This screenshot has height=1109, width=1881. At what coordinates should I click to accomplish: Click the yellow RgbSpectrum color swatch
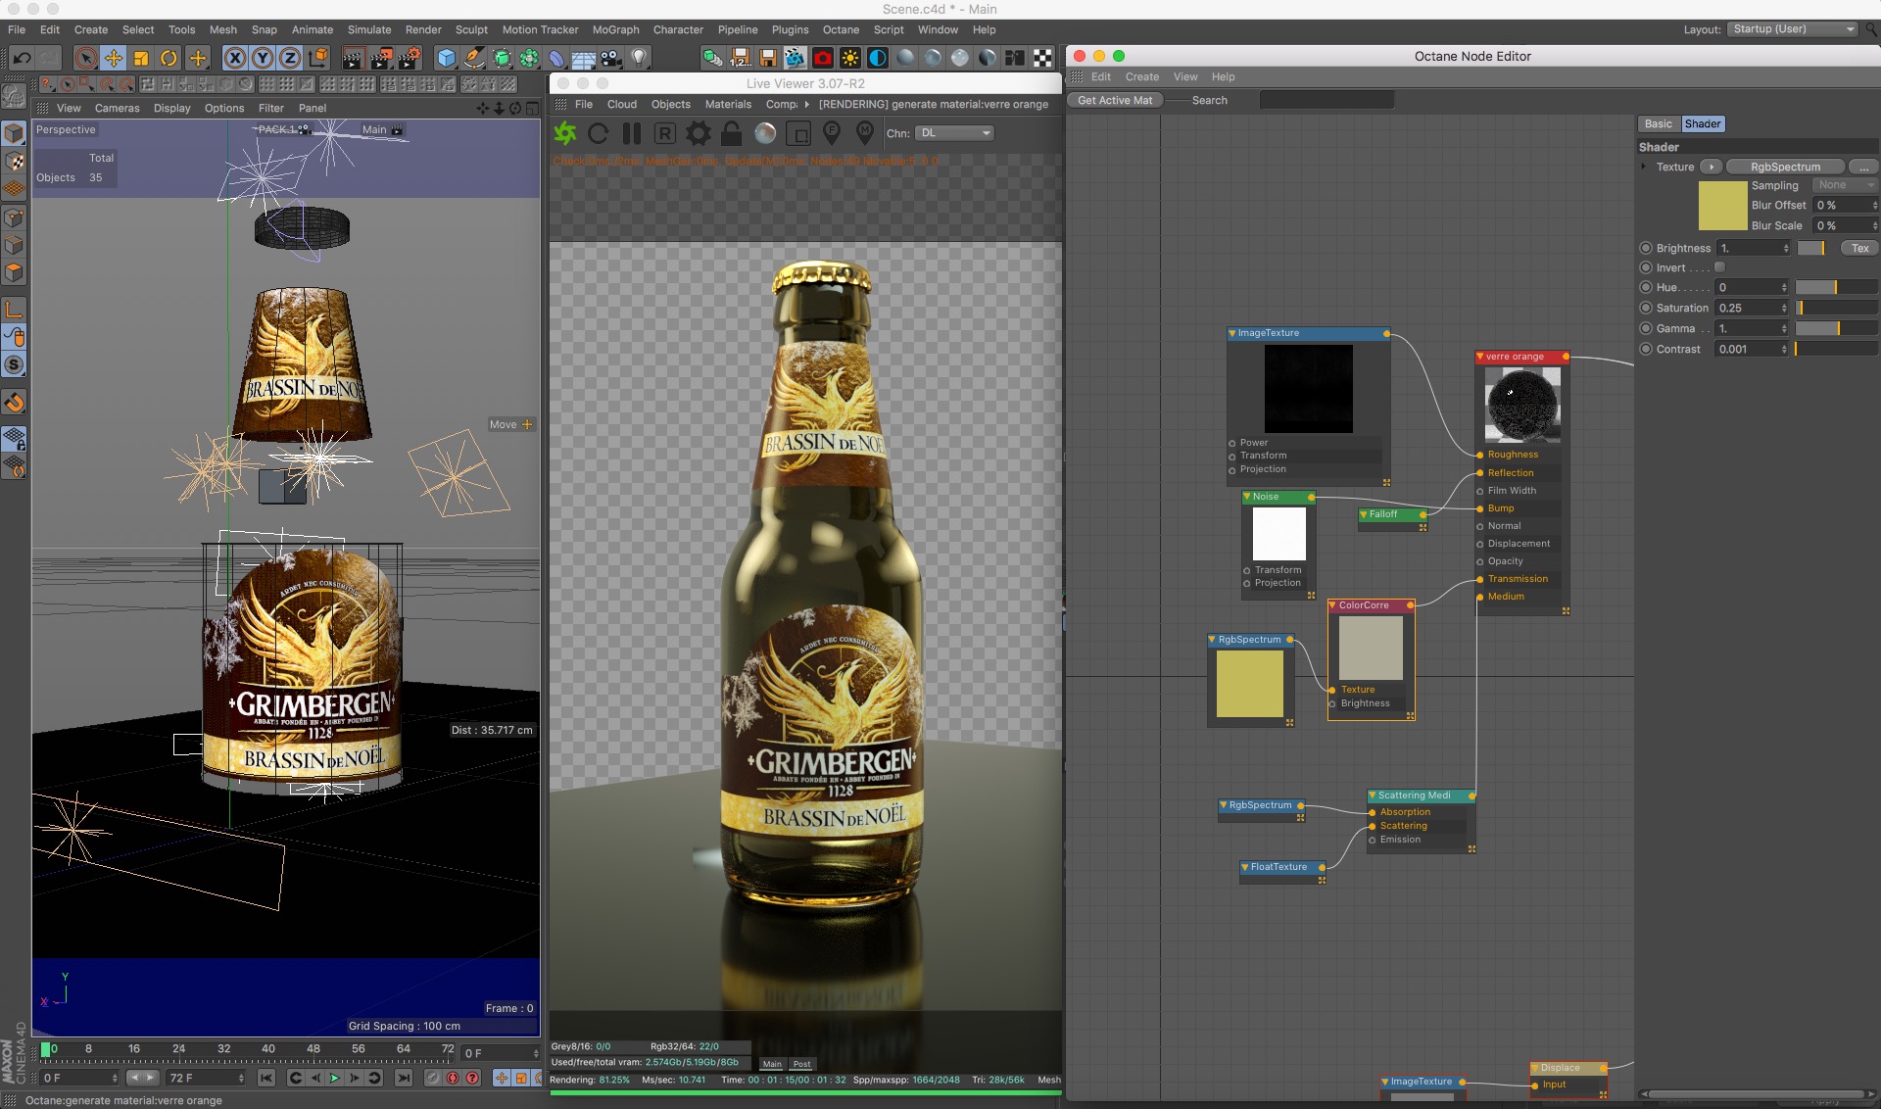(1722, 205)
